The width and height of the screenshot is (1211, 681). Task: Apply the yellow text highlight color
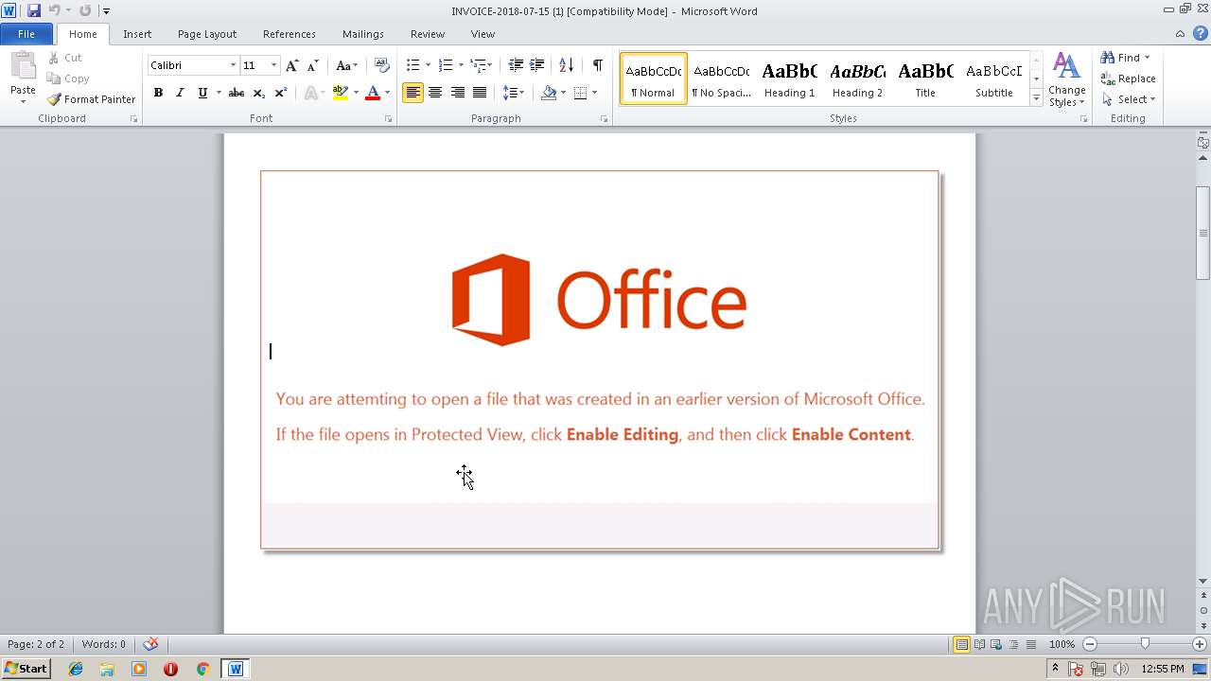click(341, 93)
